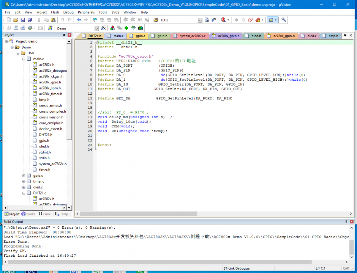
Task: Switch to the main.c editor tab
Action: tap(116, 36)
